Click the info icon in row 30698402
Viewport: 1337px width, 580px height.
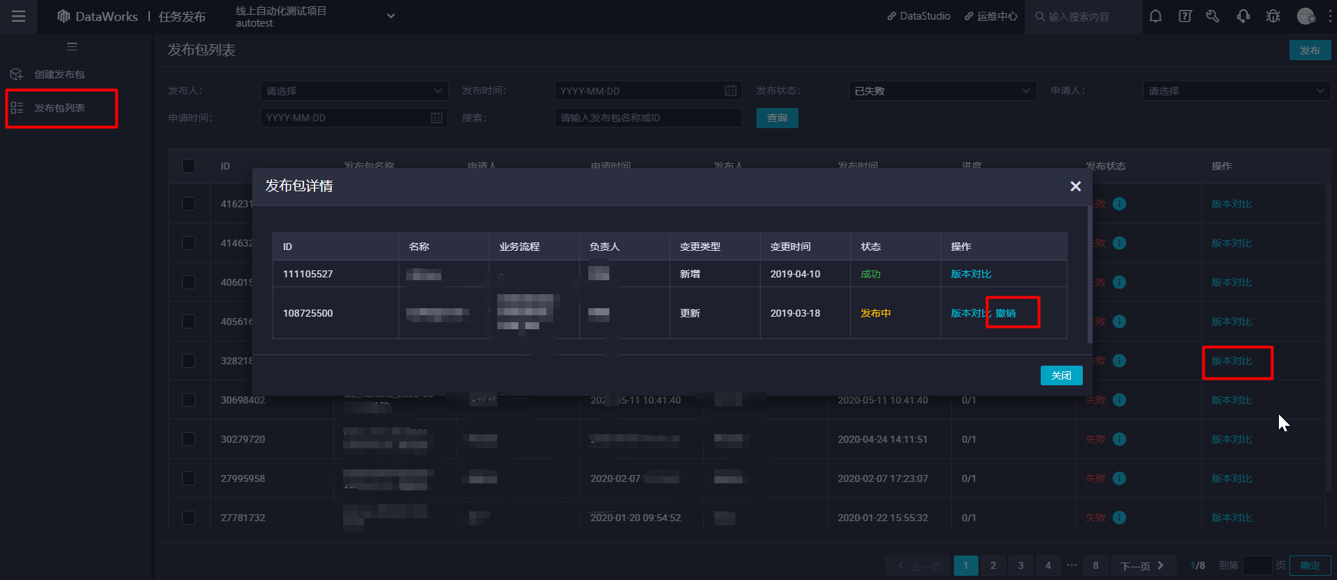tap(1119, 400)
